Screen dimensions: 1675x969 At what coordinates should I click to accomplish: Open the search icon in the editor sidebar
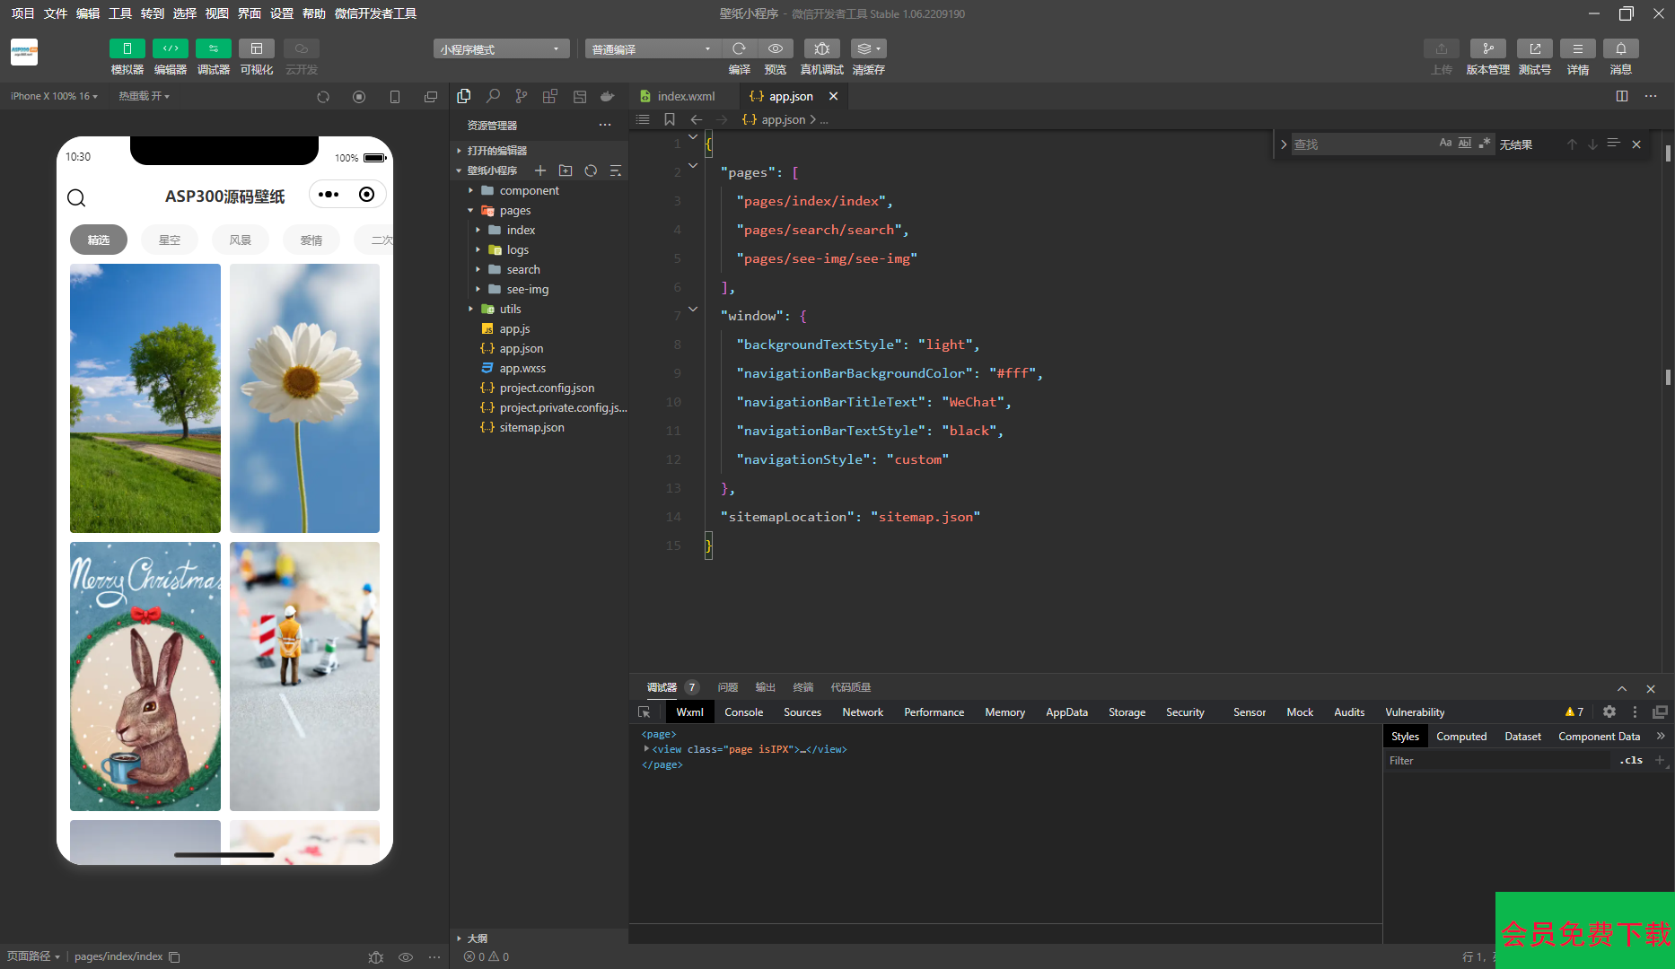(x=493, y=96)
